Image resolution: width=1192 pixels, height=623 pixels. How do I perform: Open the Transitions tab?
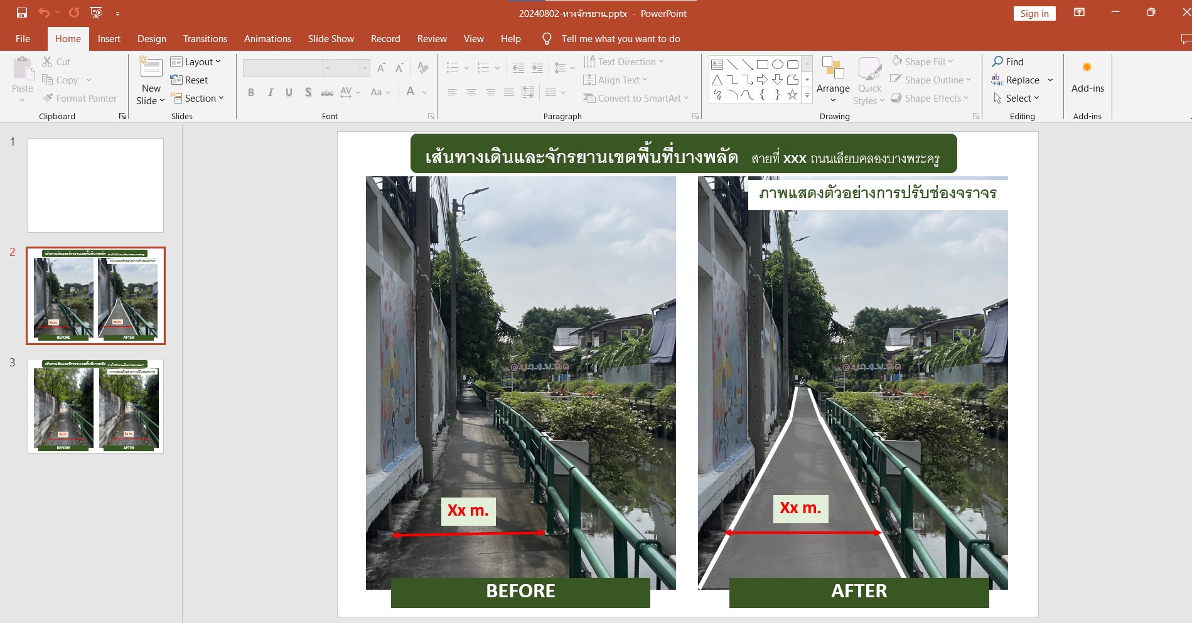click(x=205, y=39)
